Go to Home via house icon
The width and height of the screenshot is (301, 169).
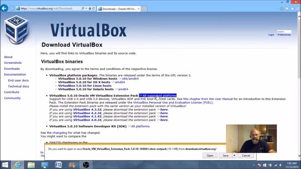coord(287,9)
